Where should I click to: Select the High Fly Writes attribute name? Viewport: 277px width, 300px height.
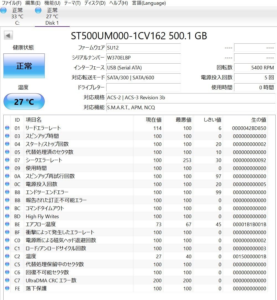click(42, 216)
